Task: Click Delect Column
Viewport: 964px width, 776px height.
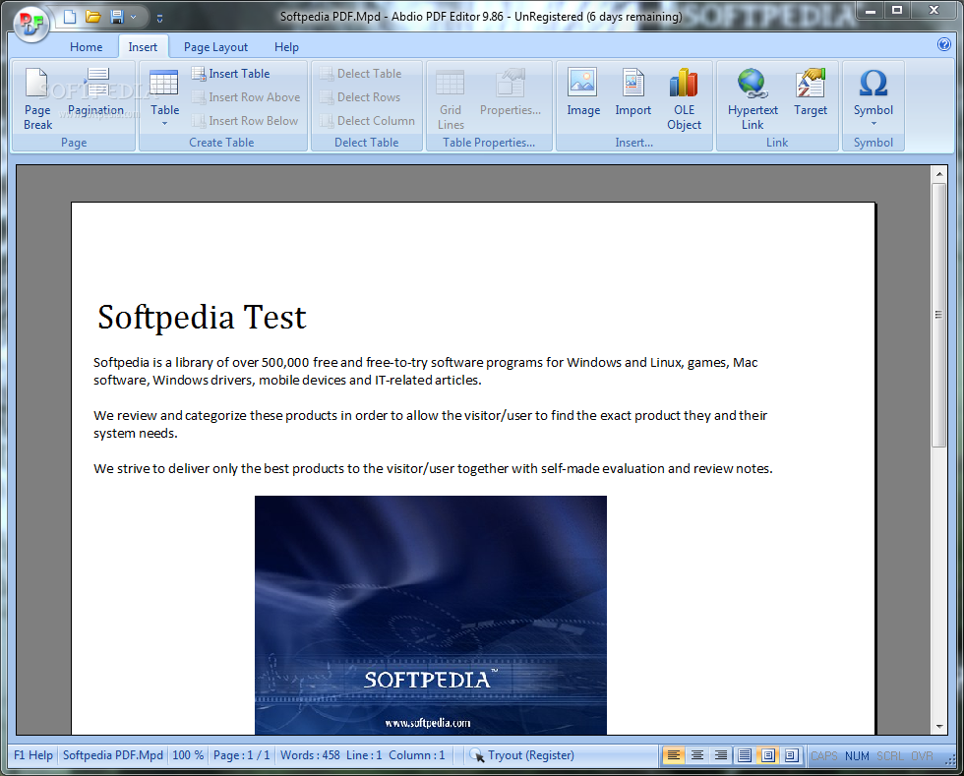Action: (367, 121)
